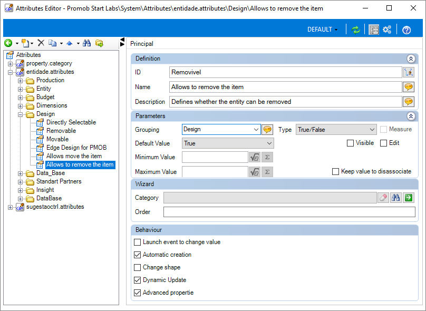This screenshot has height=311, width=426.
Task: Click the ID field containing Removivel
Action: coord(286,72)
